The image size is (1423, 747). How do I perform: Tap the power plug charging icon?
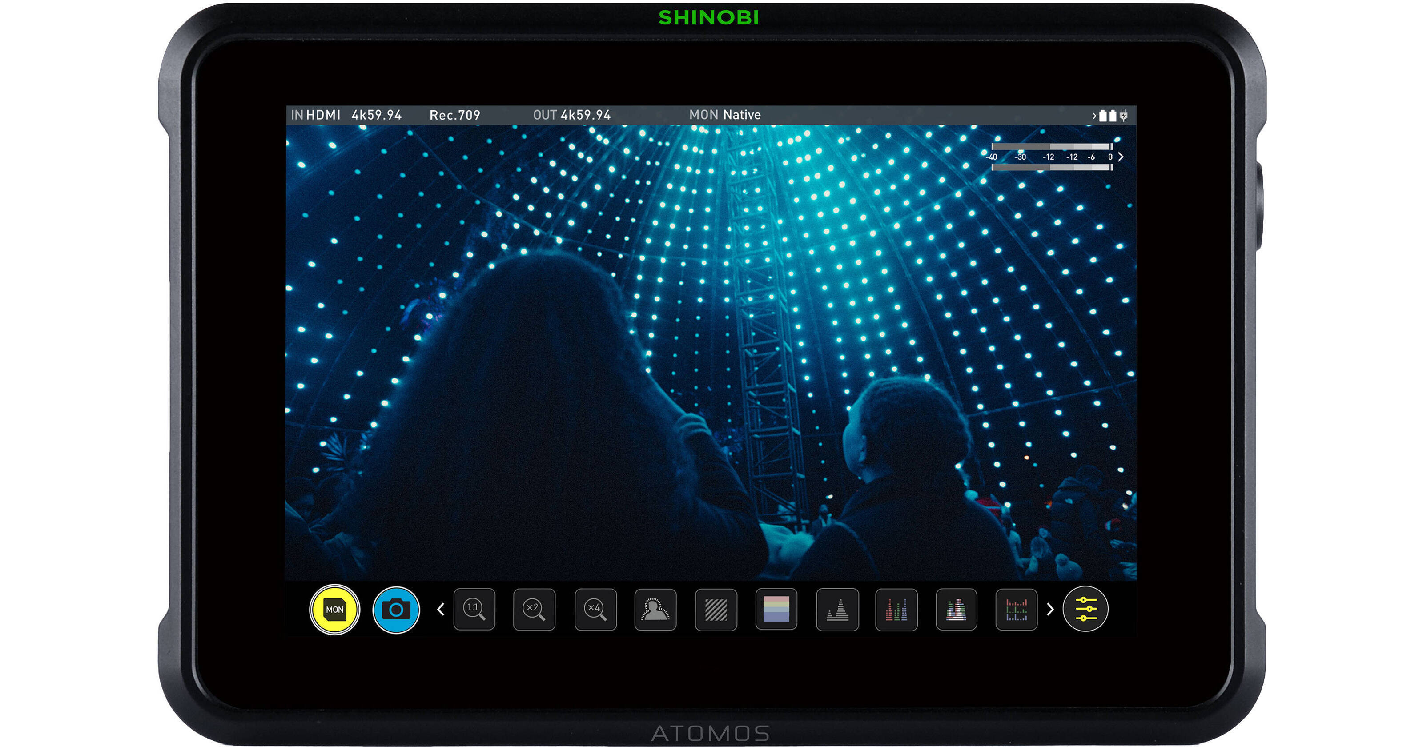[x=1124, y=116]
